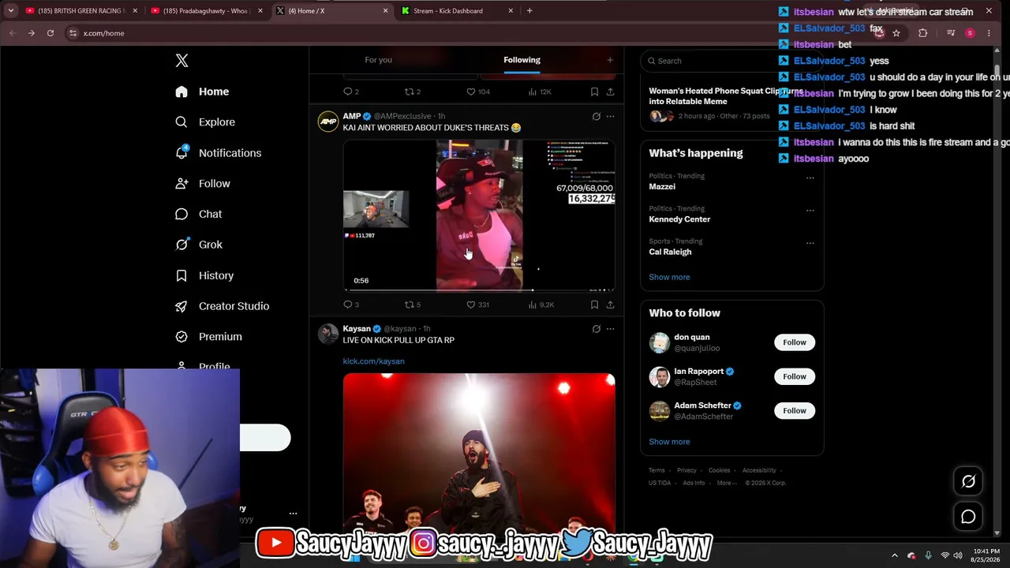Image resolution: width=1010 pixels, height=568 pixels.
Task: Open the Terms footer link
Action: (656, 470)
